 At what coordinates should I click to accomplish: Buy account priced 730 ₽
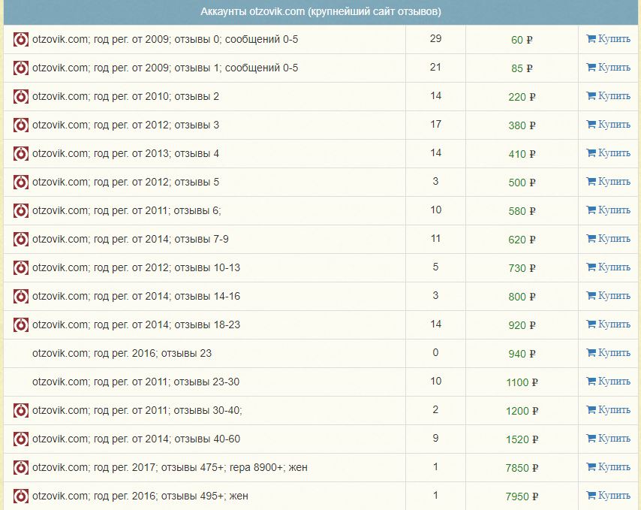point(608,267)
